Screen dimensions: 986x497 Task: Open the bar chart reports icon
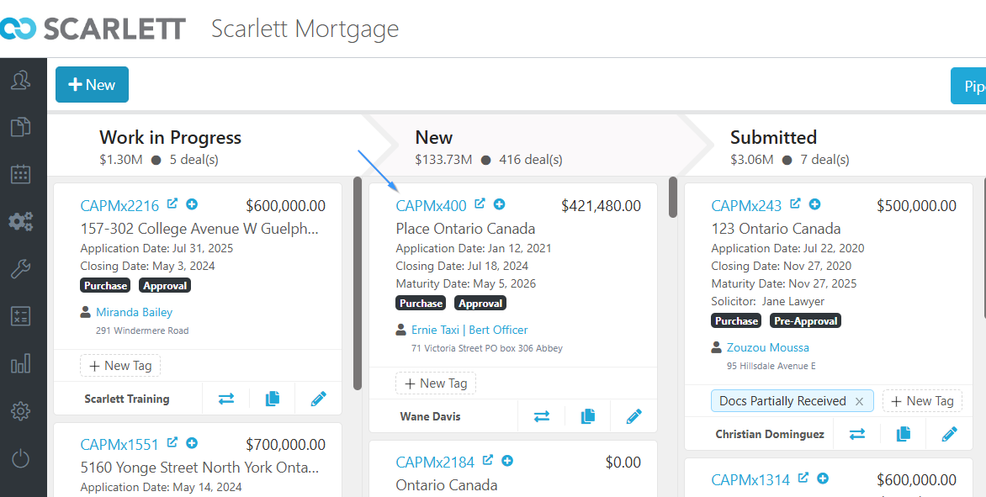[x=21, y=363]
